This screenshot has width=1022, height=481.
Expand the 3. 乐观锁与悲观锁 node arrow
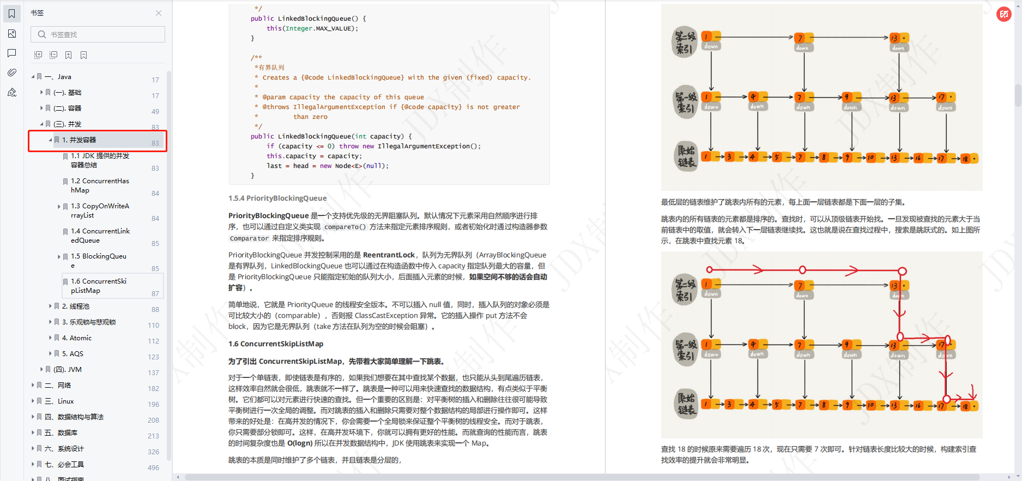[50, 322]
